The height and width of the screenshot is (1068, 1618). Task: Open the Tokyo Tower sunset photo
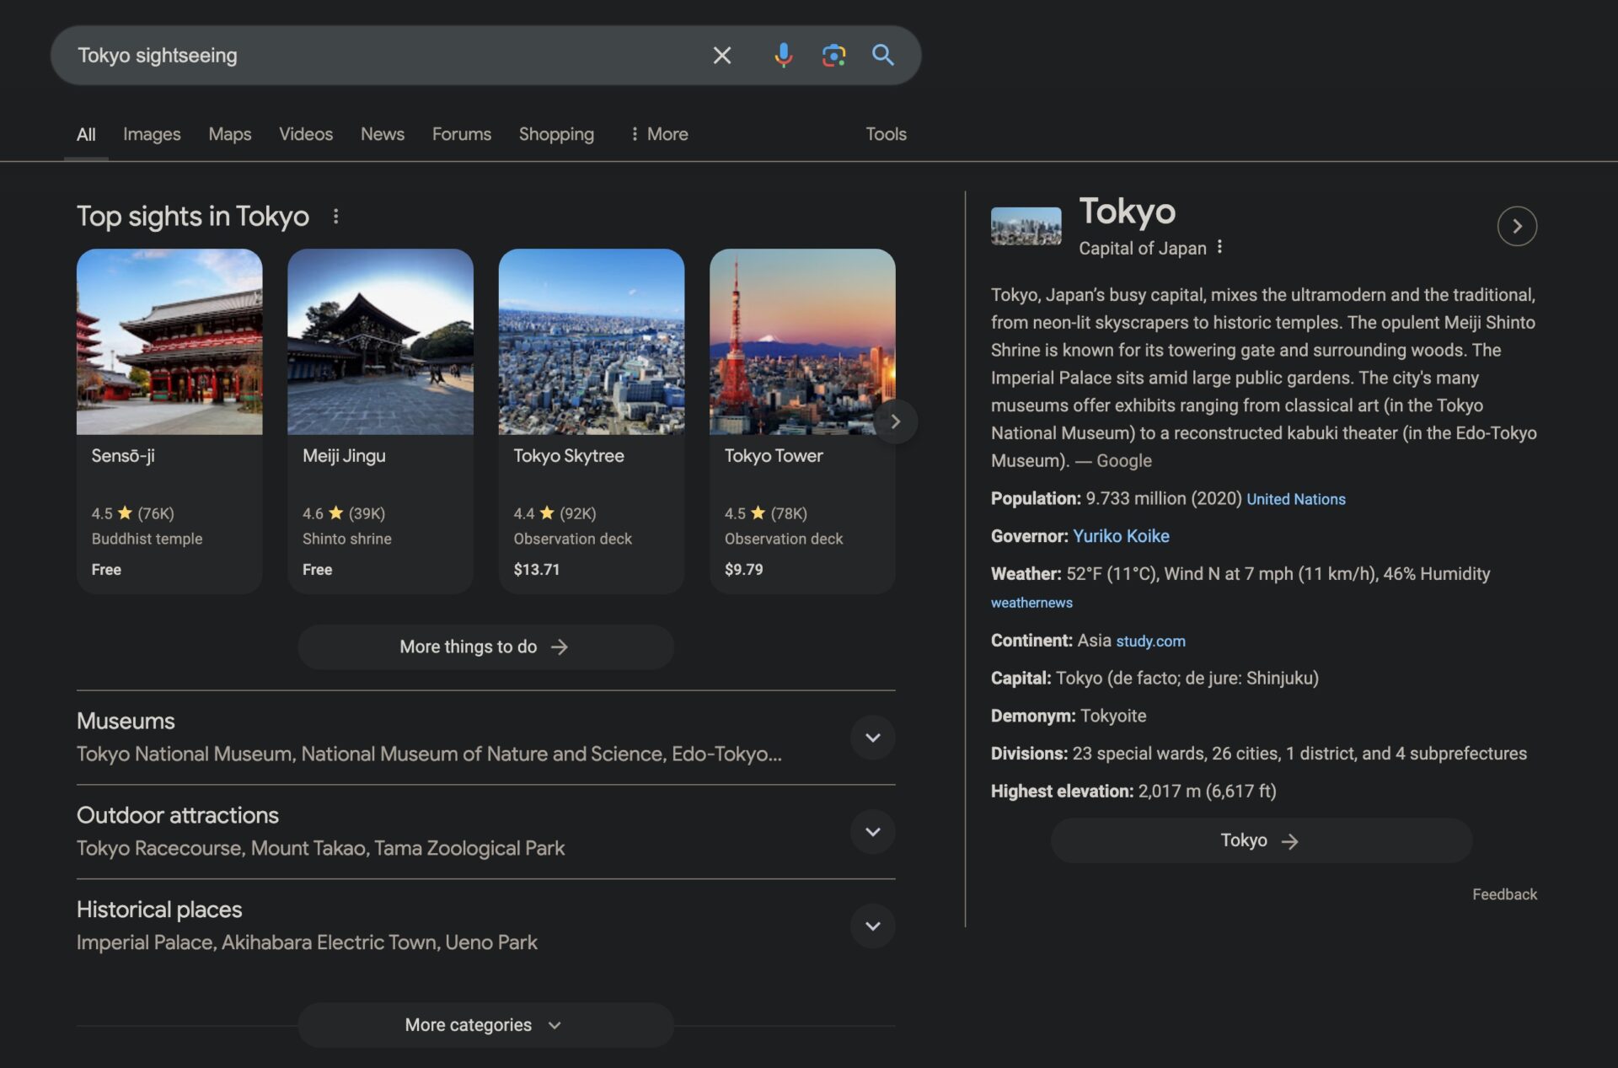[x=802, y=341]
